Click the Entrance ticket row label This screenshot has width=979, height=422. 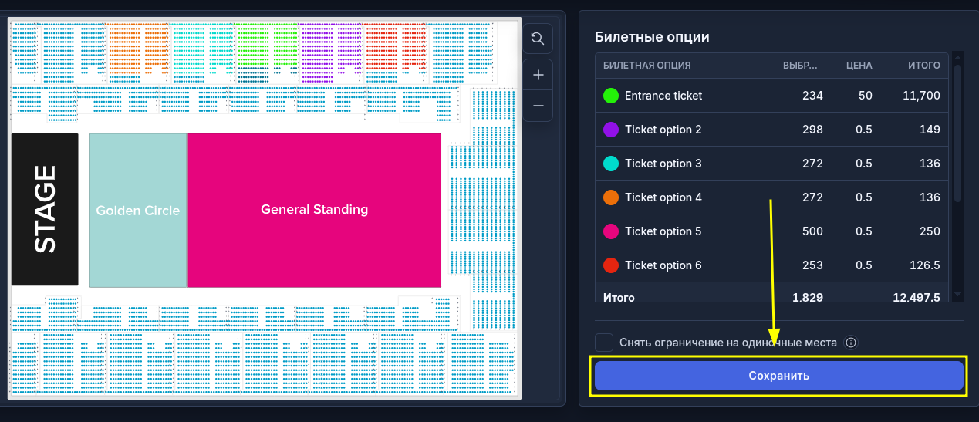click(x=663, y=96)
